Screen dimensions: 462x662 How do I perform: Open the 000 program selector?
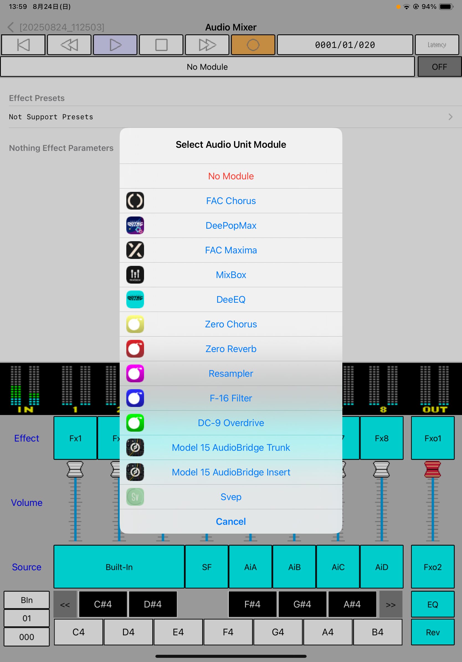pos(27,637)
